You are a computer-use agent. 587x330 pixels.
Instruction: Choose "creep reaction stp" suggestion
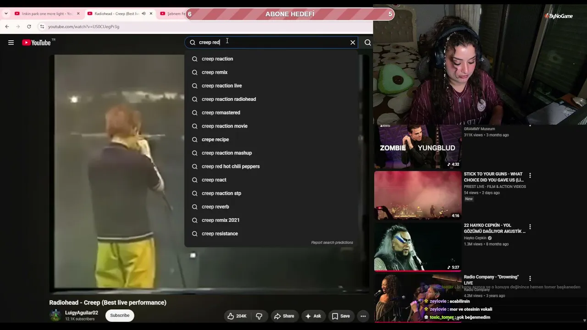coord(271,193)
